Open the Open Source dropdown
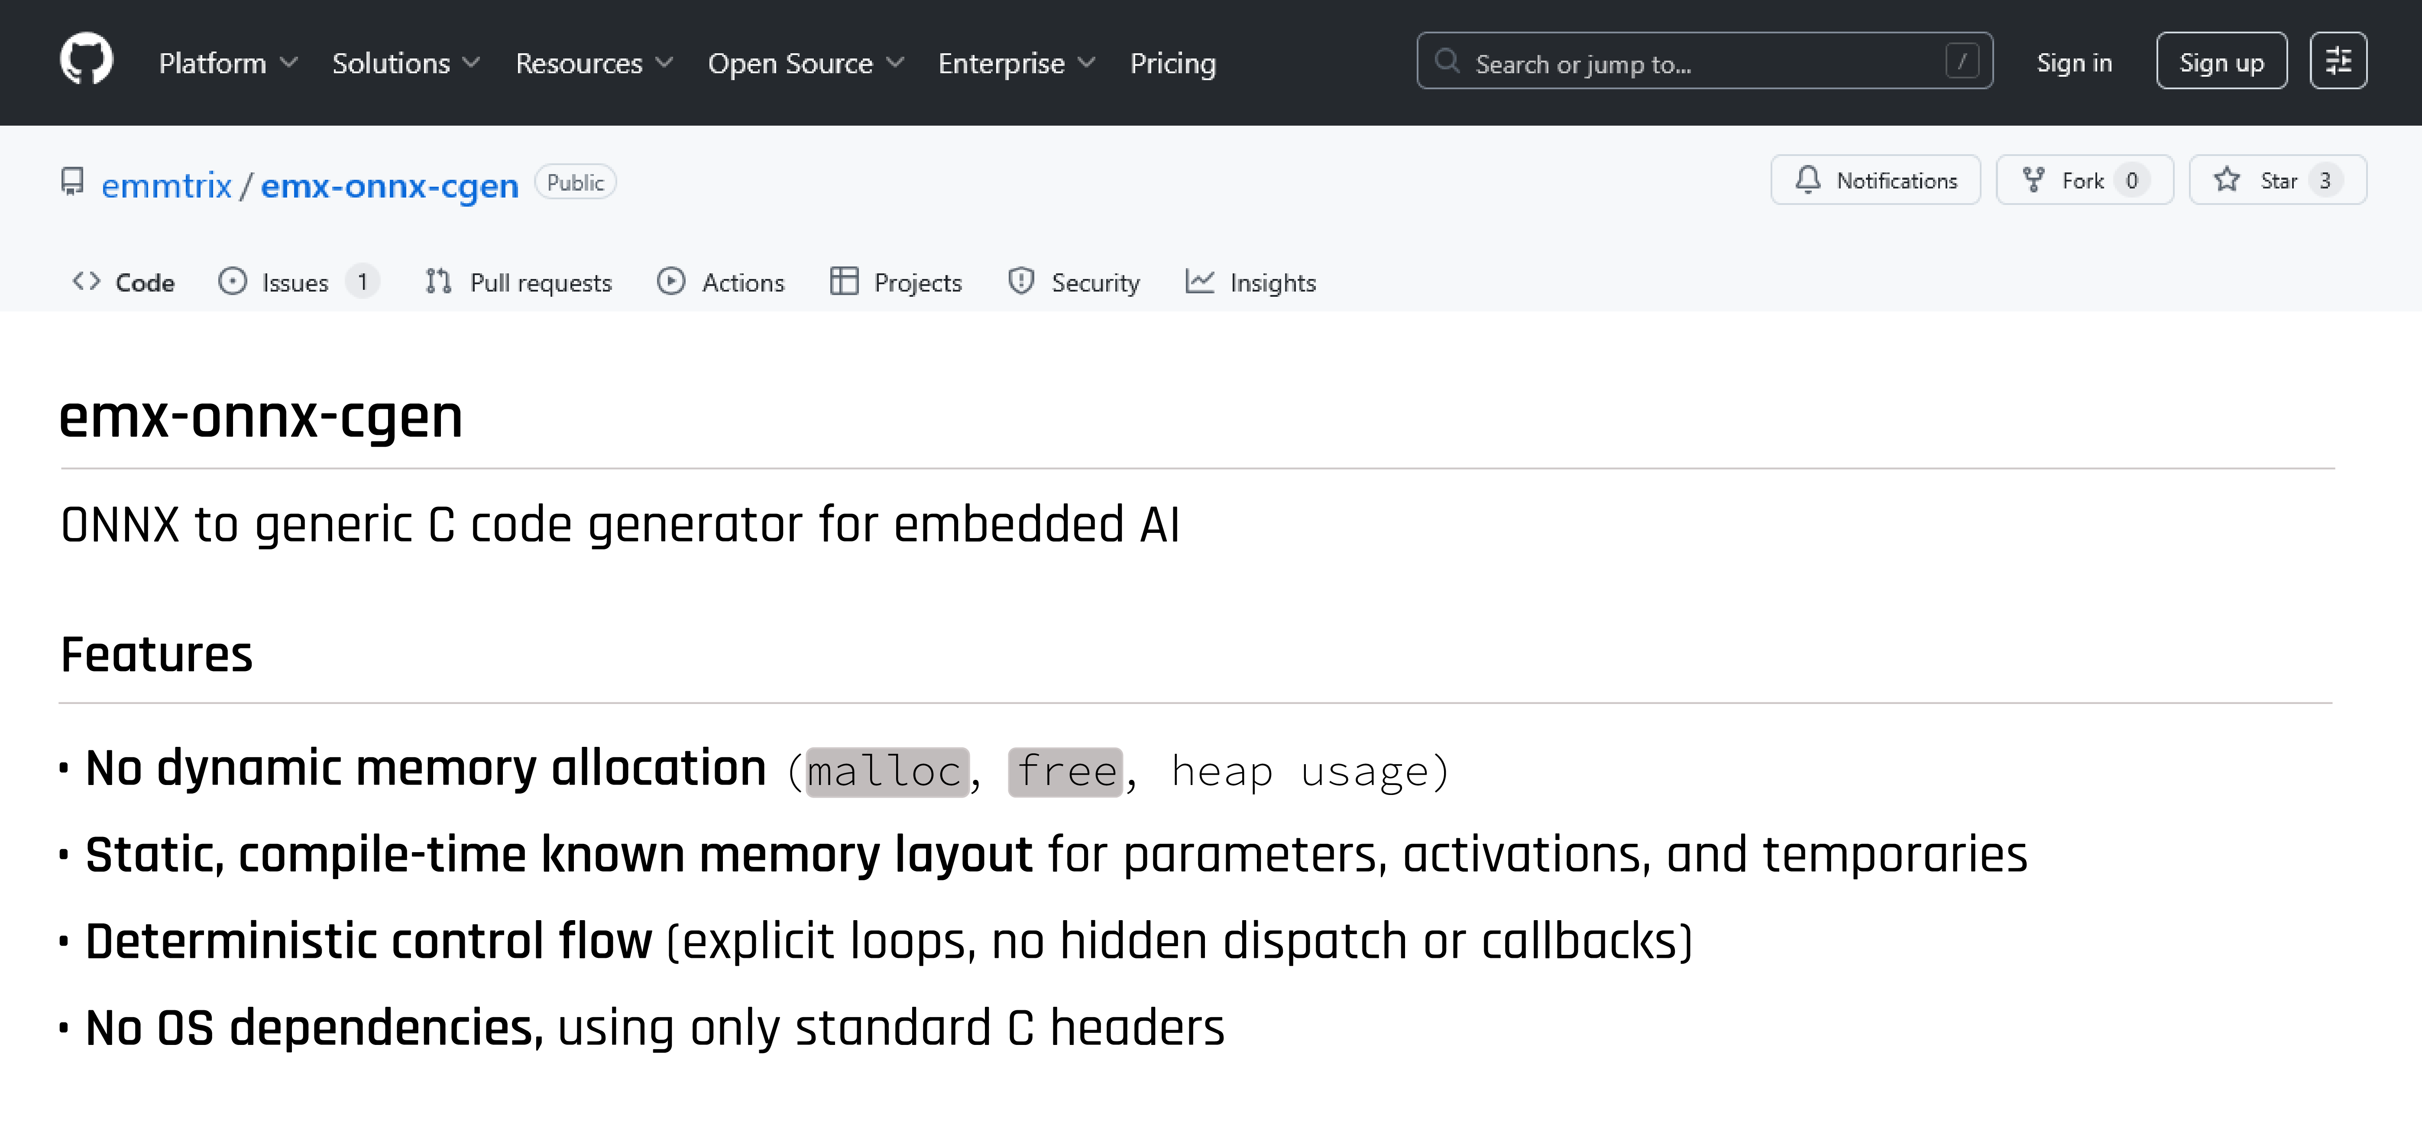Screen dimensions: 2422x1132 click(x=805, y=63)
